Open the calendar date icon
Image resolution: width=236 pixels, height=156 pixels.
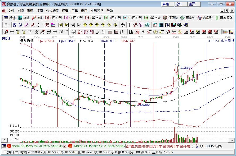pyautogui.click(x=155, y=25)
